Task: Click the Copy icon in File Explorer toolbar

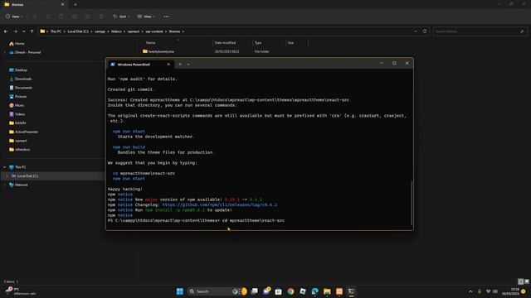Action: tap(48, 17)
